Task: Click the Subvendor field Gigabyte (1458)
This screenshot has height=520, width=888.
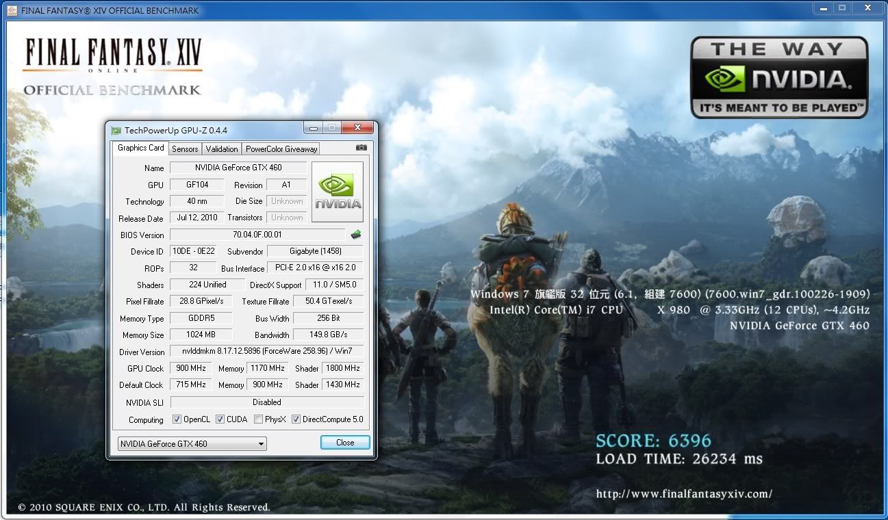Action: (315, 251)
